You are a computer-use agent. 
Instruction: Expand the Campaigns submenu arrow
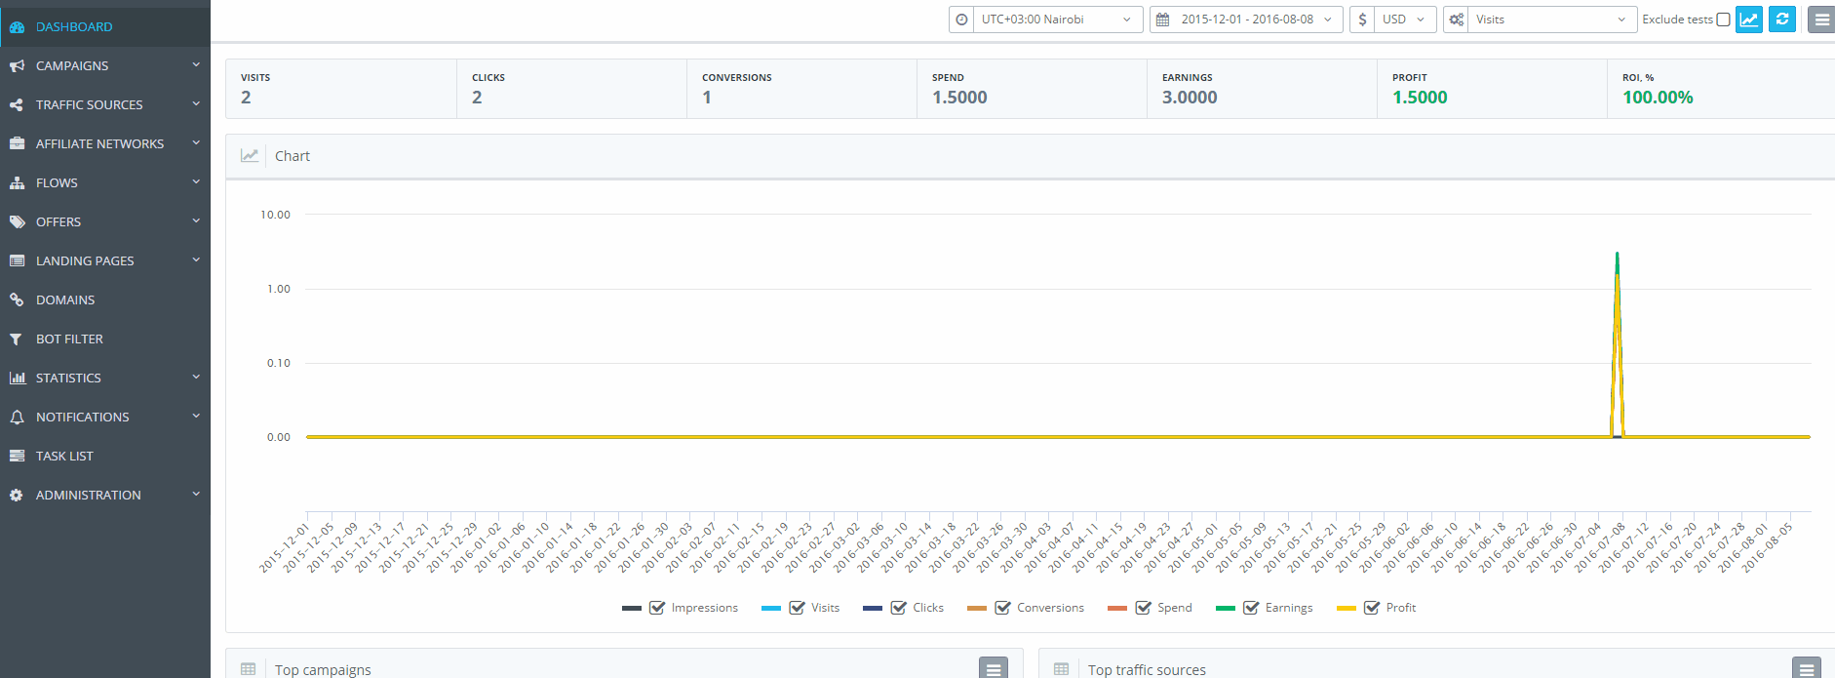click(196, 65)
